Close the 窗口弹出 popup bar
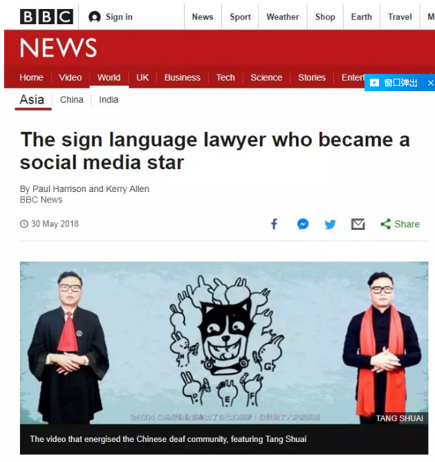435x462 pixels. tap(431, 83)
